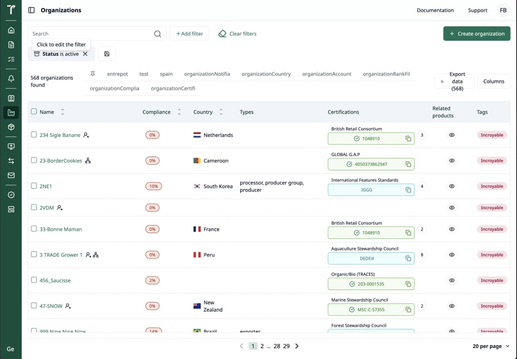The width and height of the screenshot is (517, 359).
Task: Select the organizationCountry saved filter tab
Action: coord(266,74)
